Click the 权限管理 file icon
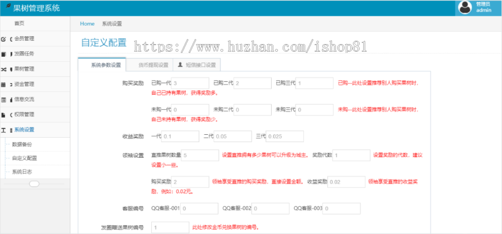Image resolution: width=502 pixels, height=234 pixels. 3,115
